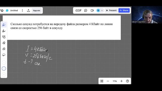
Task: Click the presenter's webcam video thumbnail
Action: [x=147, y=15]
